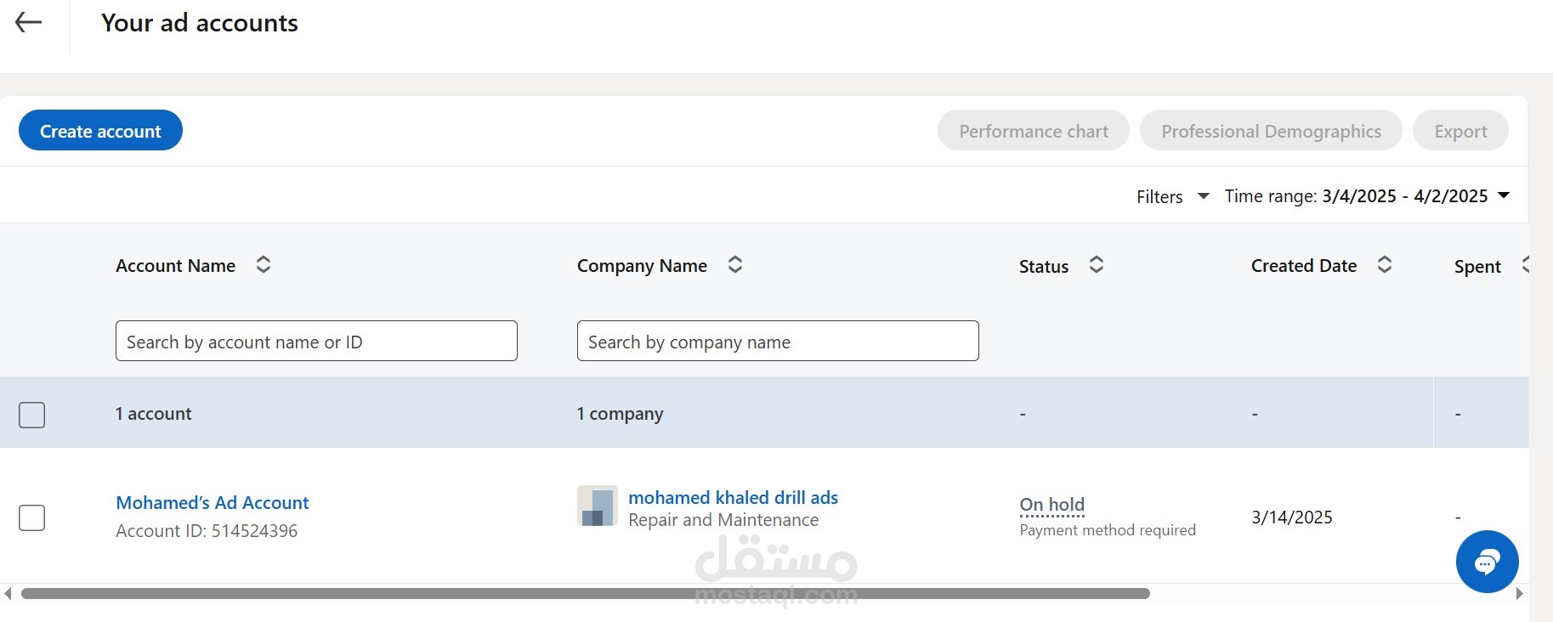Focus the Search by account name or ID field
1553x622 pixels.
(x=316, y=341)
